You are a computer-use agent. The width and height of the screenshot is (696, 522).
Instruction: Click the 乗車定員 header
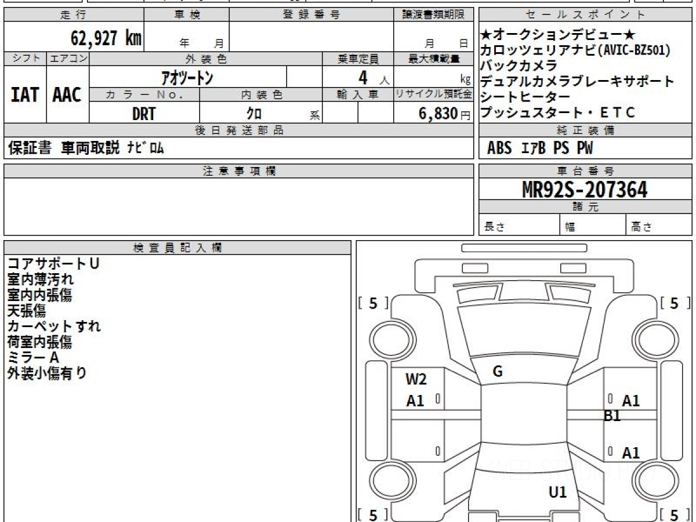(358, 59)
